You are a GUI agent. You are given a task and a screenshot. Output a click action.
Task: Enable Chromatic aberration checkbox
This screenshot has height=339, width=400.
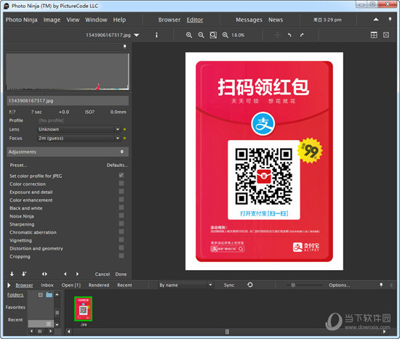[x=121, y=232]
